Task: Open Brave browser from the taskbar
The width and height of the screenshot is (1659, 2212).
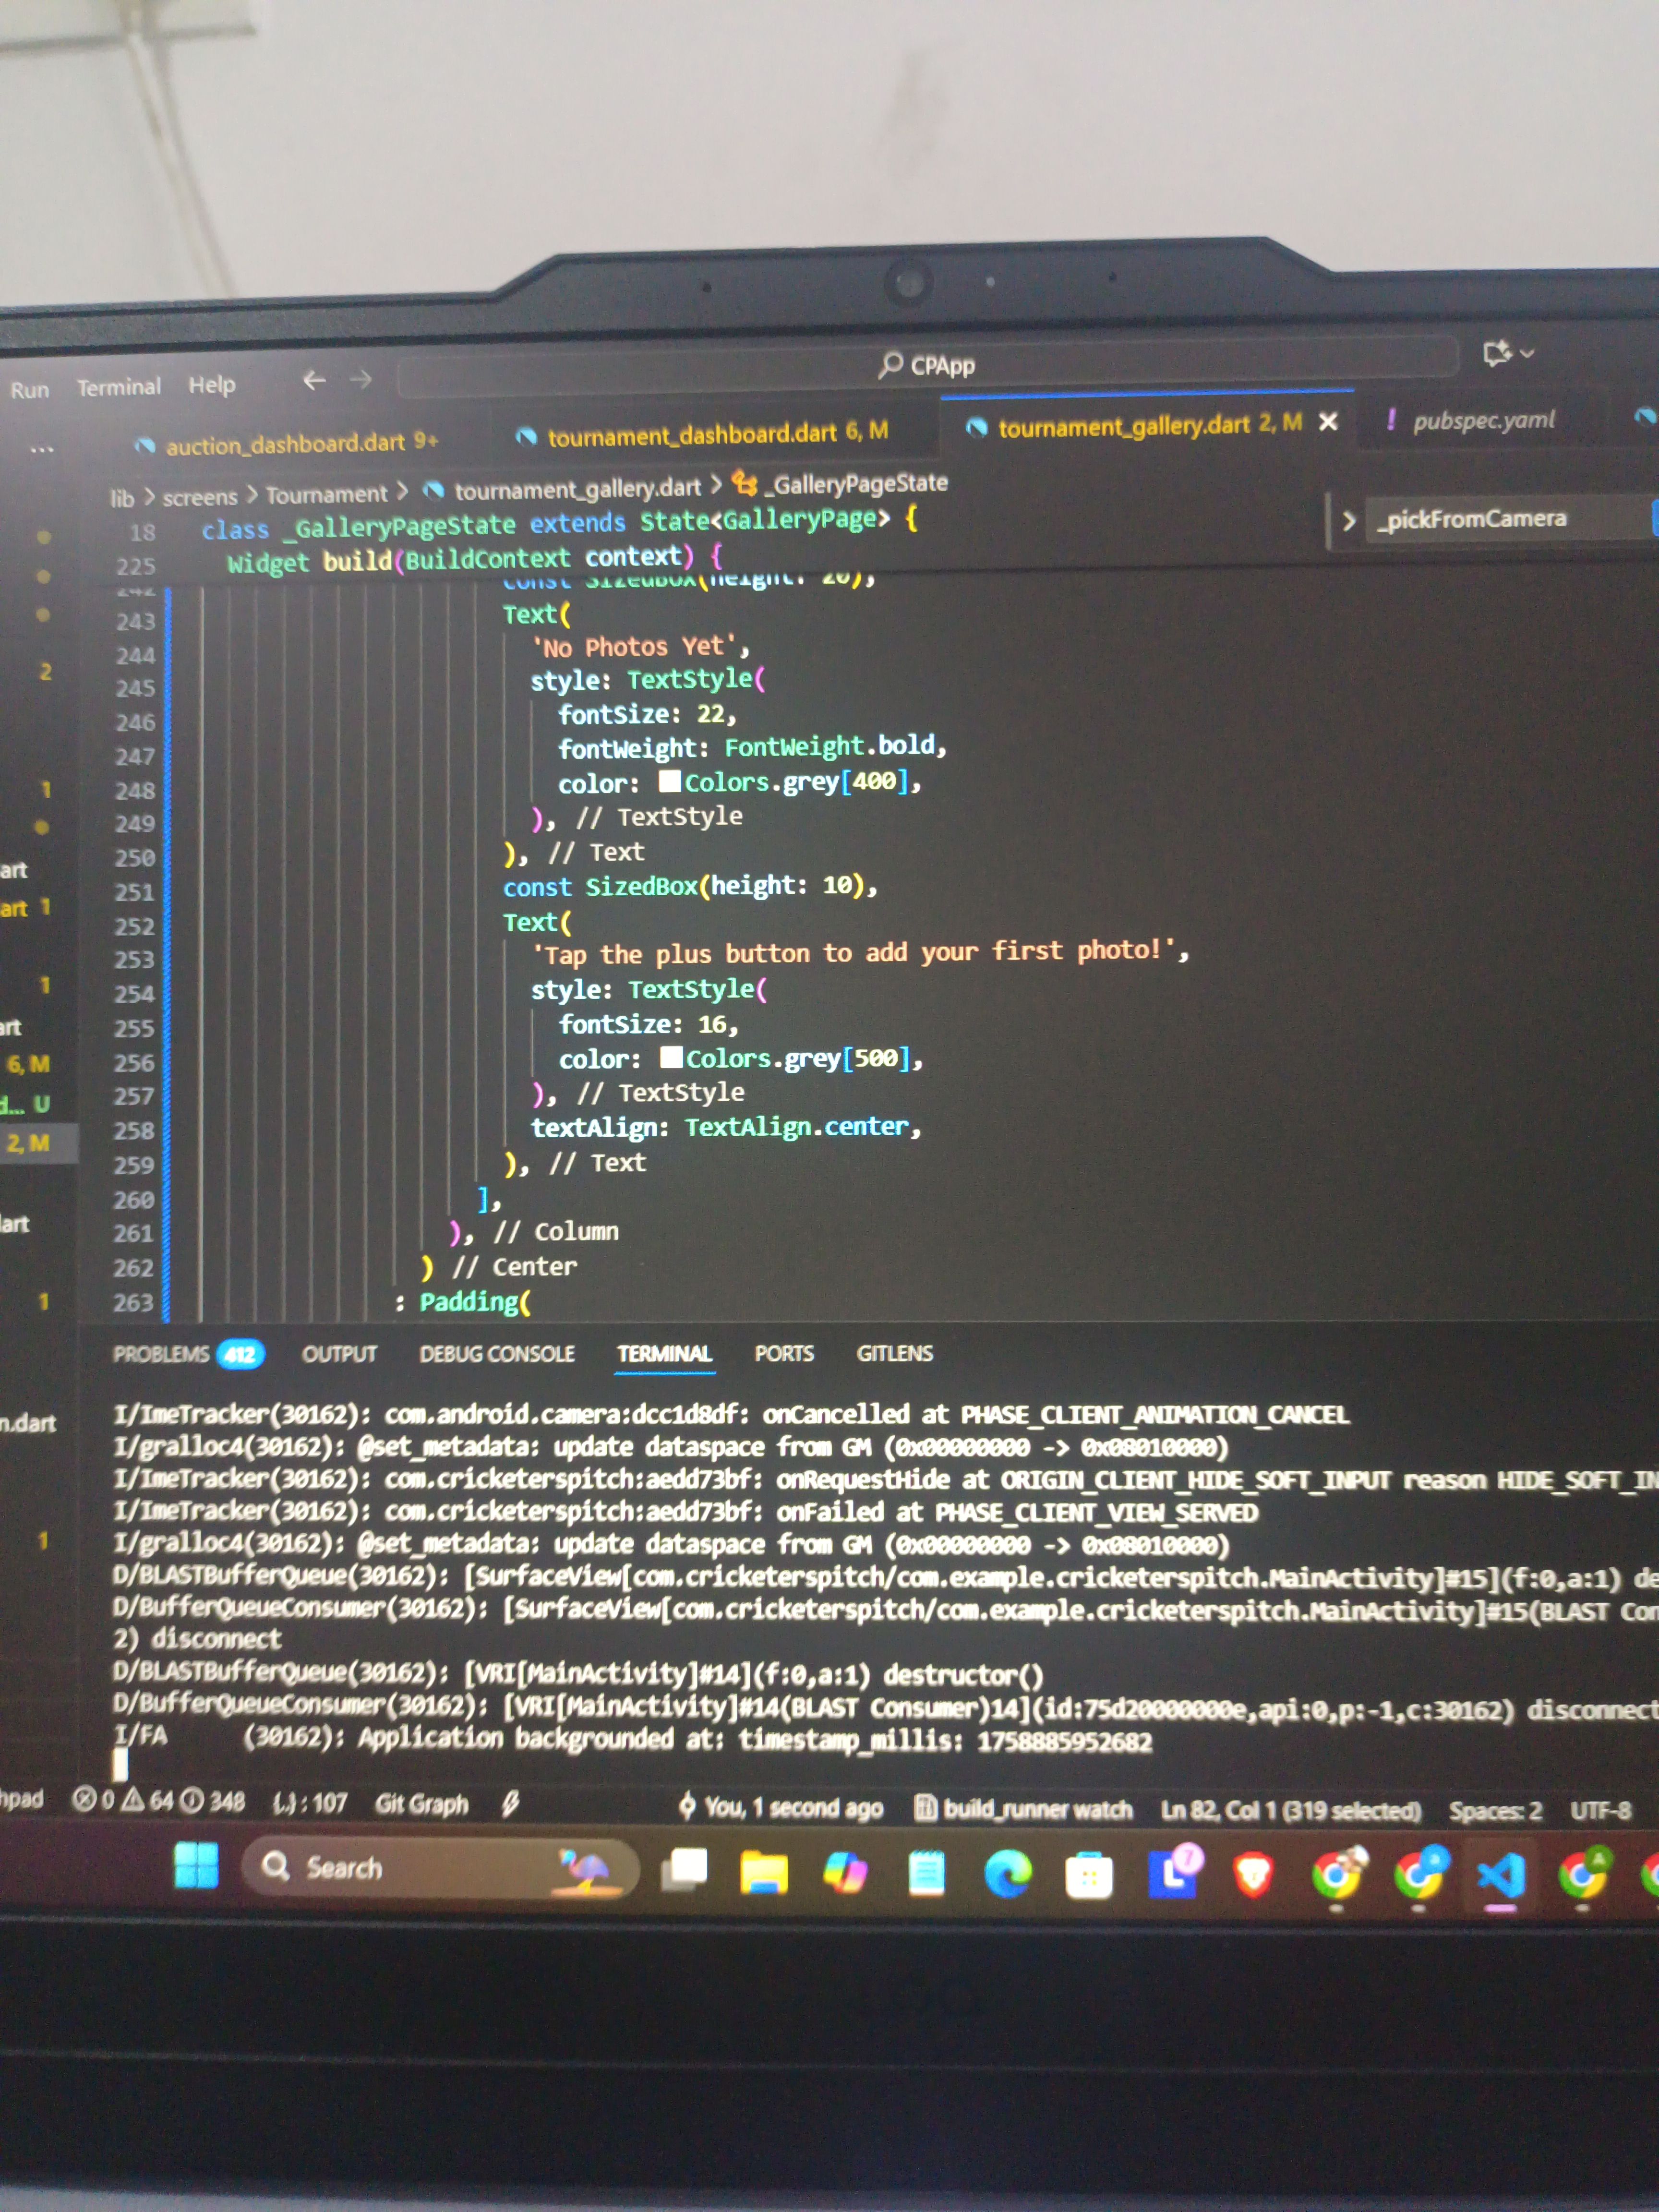Action: point(1253,1875)
